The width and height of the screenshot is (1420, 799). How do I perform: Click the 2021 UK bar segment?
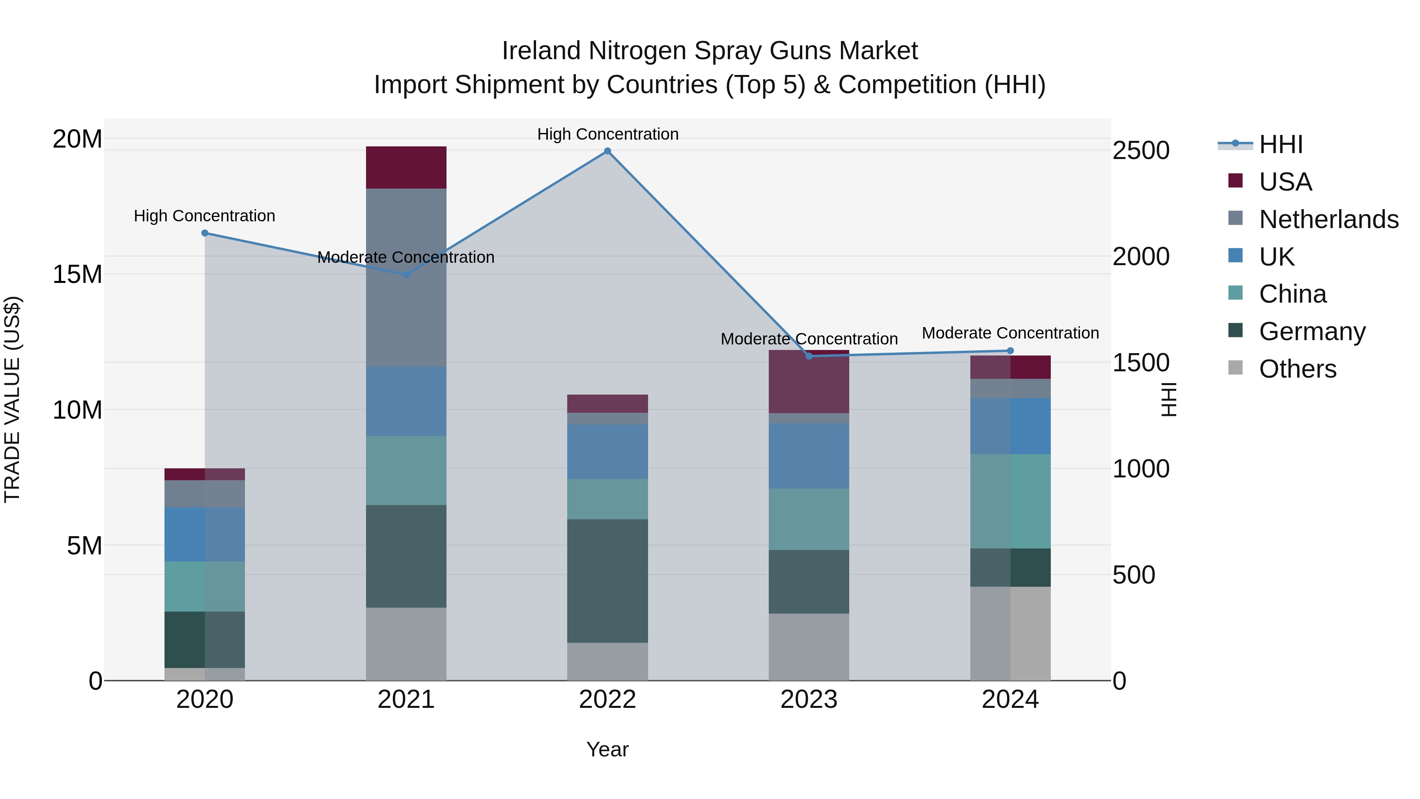pyautogui.click(x=406, y=401)
